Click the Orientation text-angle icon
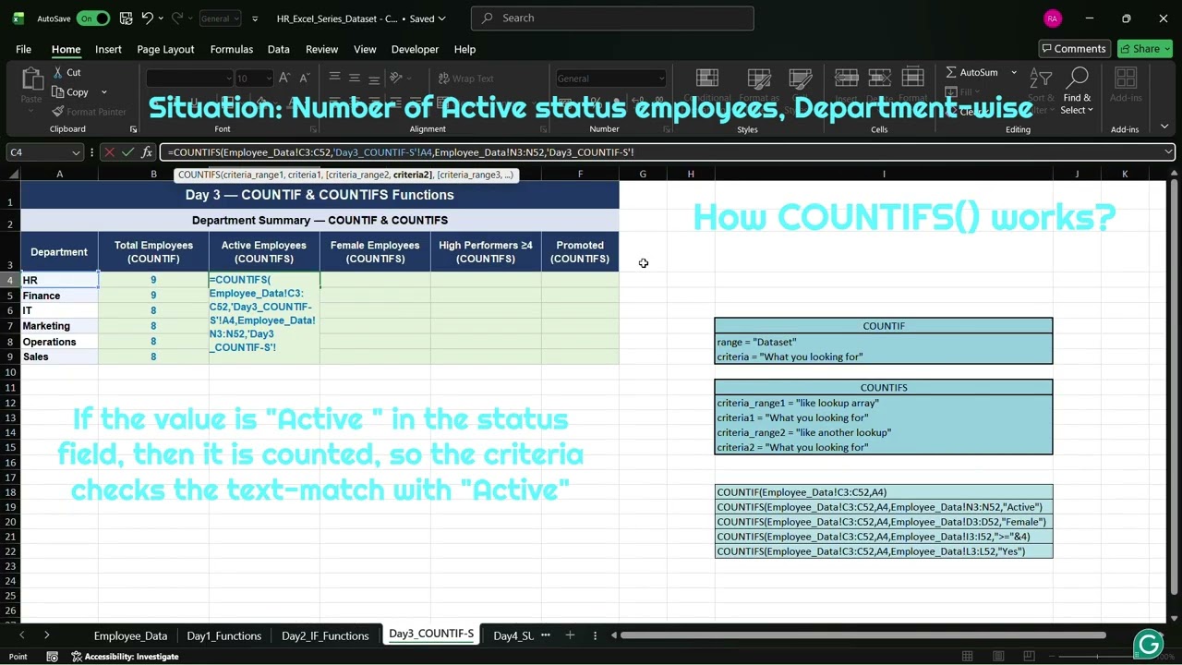 tap(397, 78)
